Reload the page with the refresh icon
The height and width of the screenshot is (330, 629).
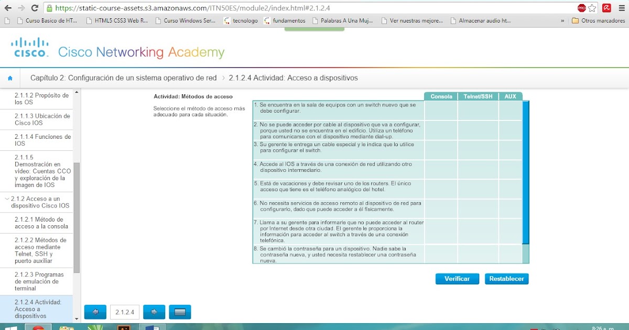(x=35, y=8)
